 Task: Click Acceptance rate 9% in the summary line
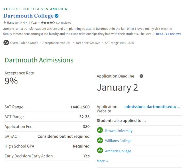click(x=56, y=43)
